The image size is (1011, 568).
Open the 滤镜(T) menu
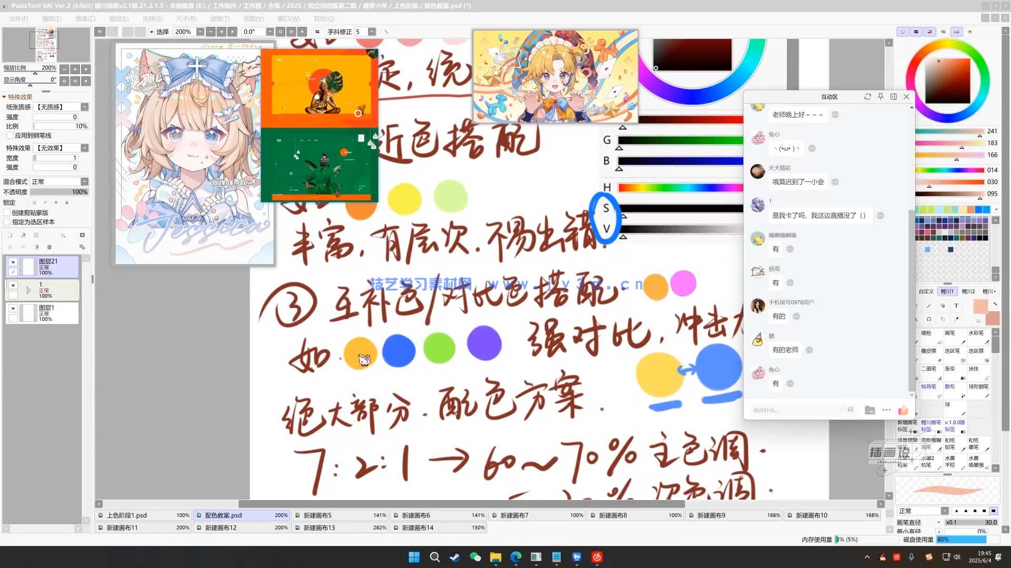coord(221,18)
